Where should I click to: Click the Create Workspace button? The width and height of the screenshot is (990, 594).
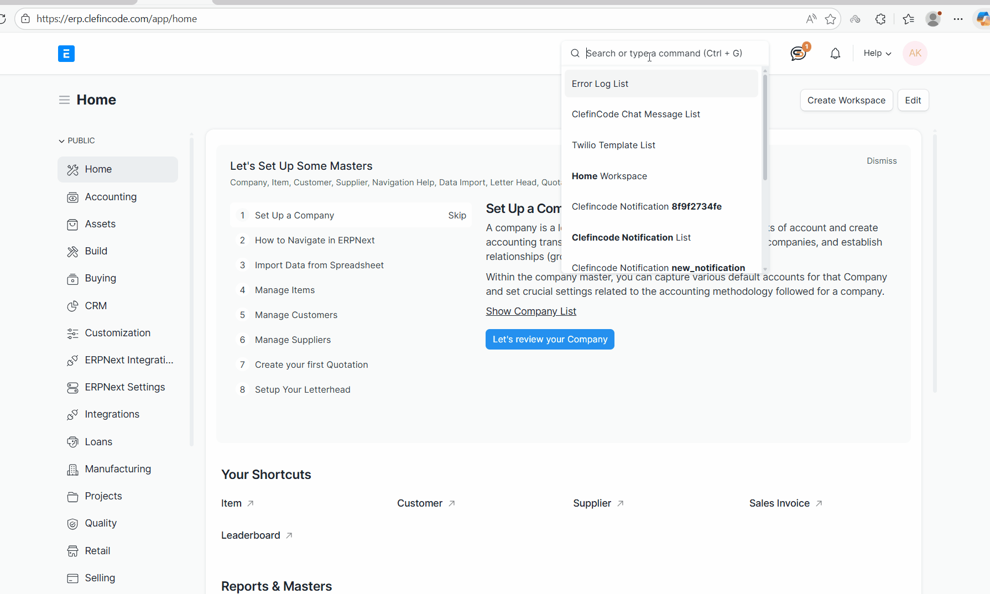[846, 100]
